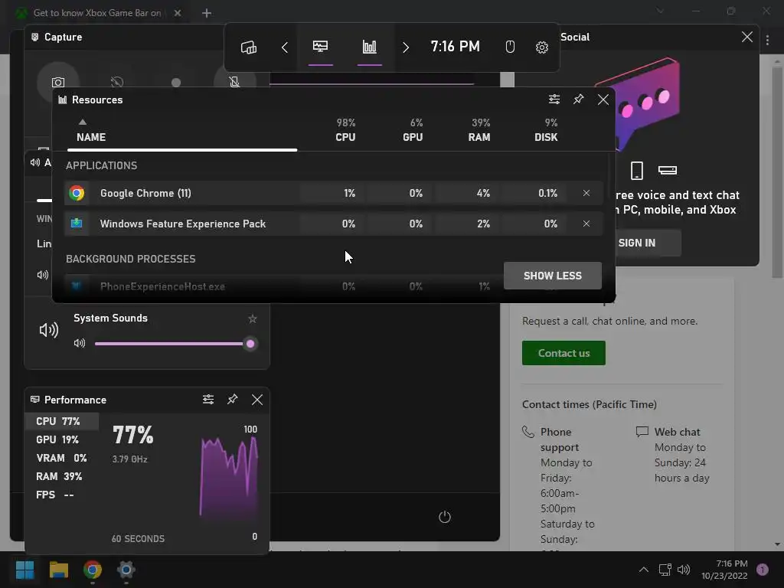Screen dimensions: 784x588
Task: Close the Resources widget
Action: point(603,100)
